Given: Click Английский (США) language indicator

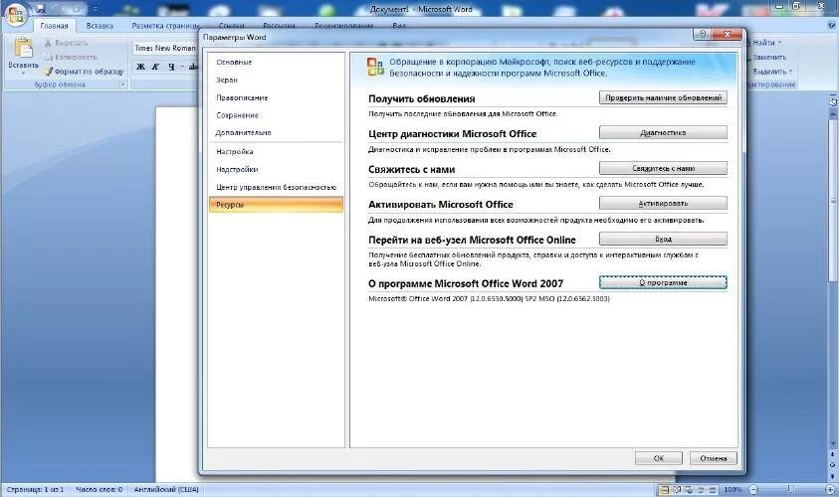Looking at the screenshot, I should (x=166, y=489).
